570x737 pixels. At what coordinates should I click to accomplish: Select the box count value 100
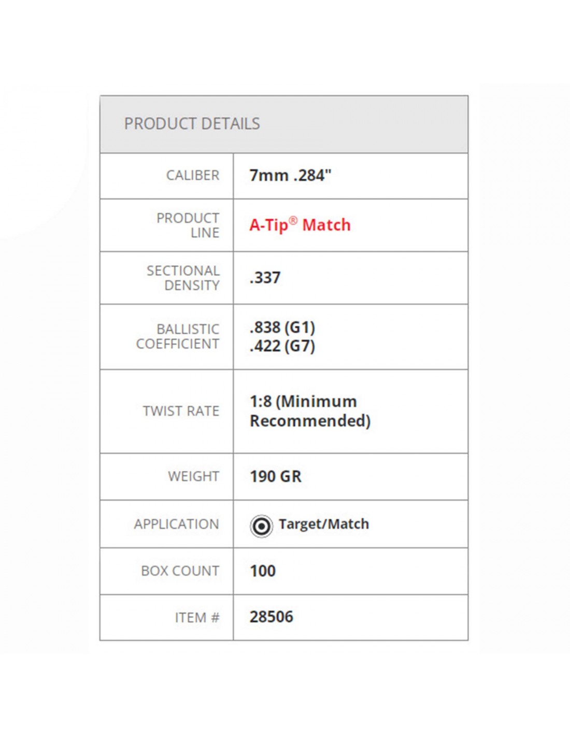coord(263,571)
